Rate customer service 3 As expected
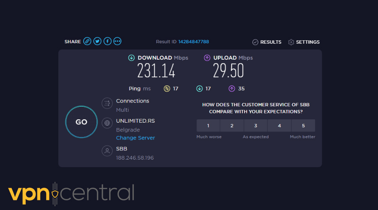Image resolution: width=378 pixels, height=210 pixels. tap(256, 126)
